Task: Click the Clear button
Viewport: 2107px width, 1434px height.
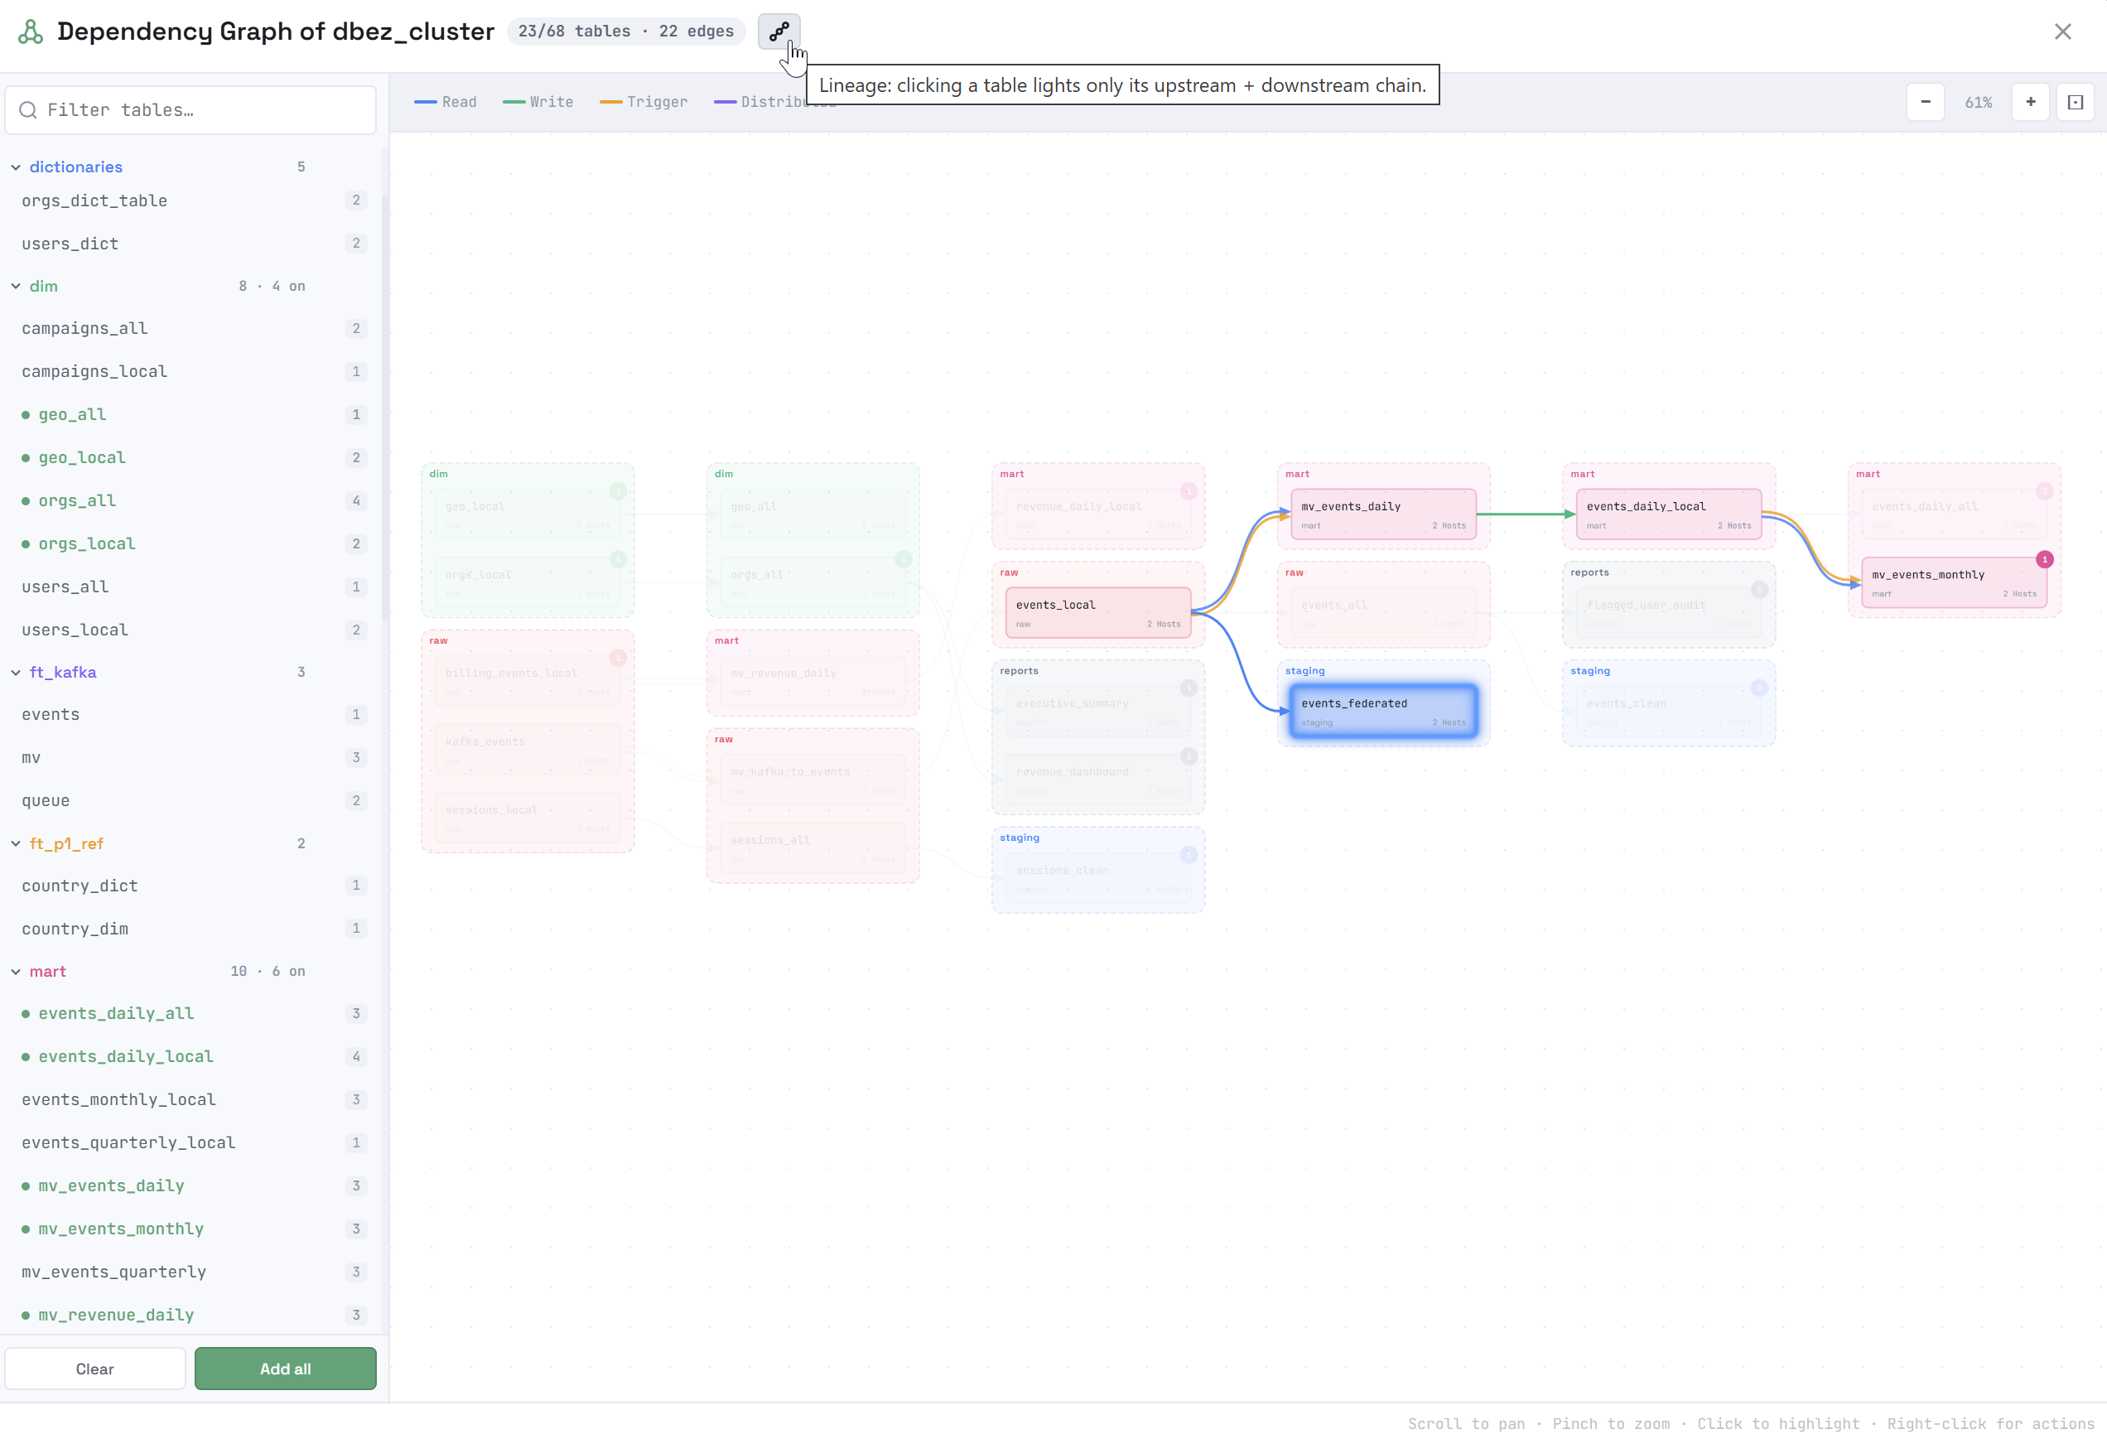Action: (x=95, y=1369)
